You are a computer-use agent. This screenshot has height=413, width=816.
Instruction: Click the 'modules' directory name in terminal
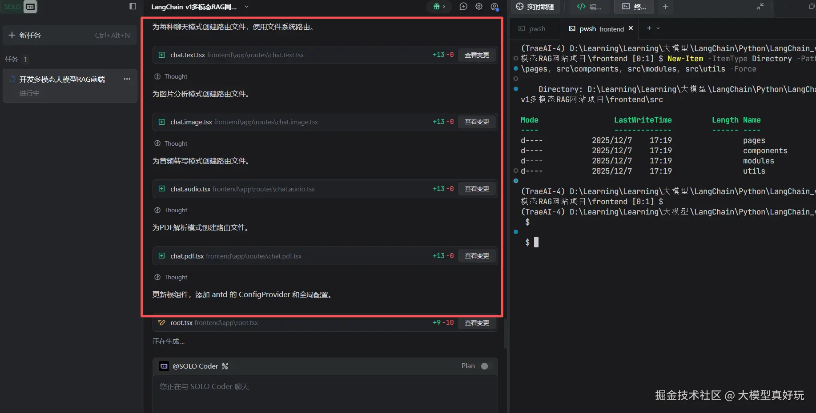[758, 161]
